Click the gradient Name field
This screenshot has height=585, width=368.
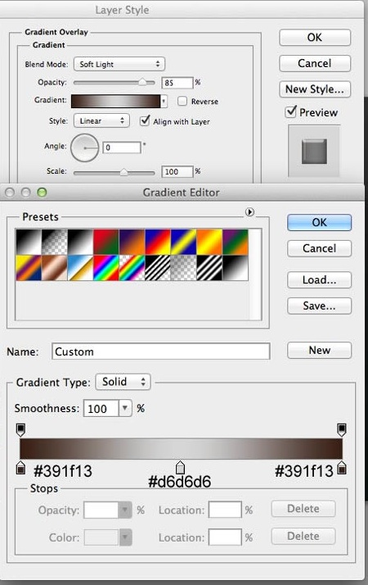click(161, 351)
